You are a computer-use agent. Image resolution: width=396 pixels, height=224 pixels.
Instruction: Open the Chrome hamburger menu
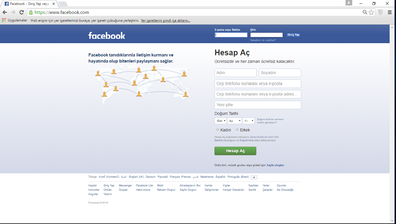pyautogui.click(x=390, y=12)
